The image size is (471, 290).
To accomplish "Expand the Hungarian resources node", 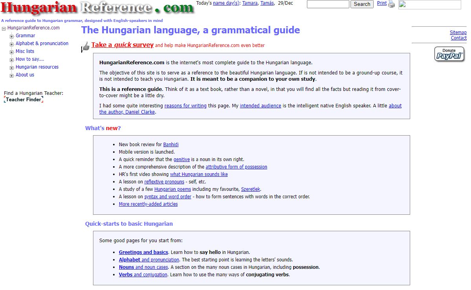I will 12,67.
